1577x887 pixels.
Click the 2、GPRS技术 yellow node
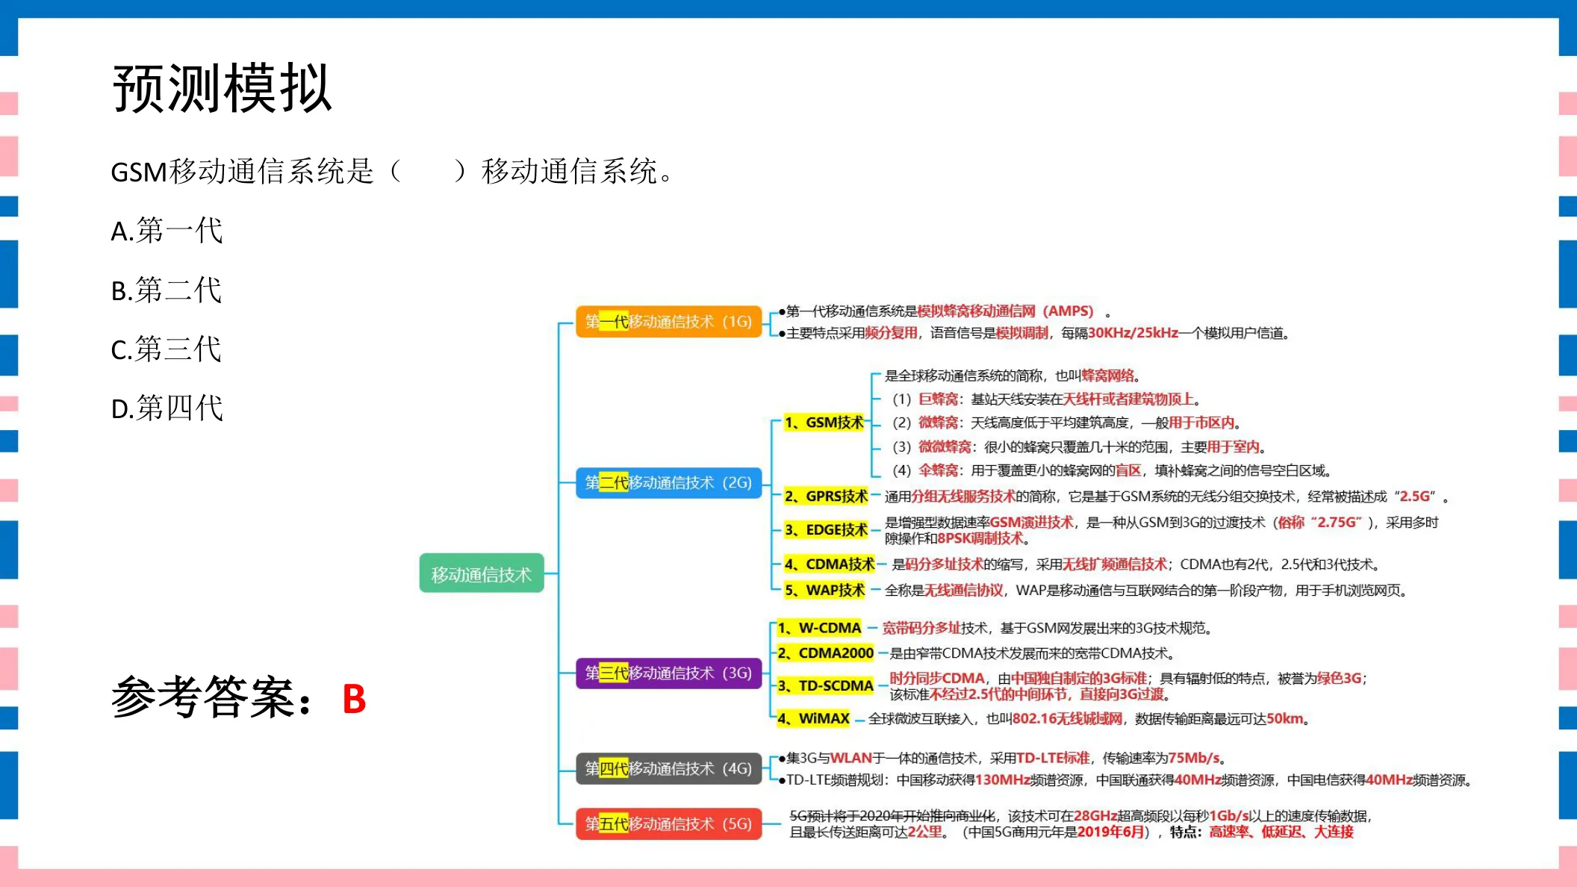click(826, 497)
